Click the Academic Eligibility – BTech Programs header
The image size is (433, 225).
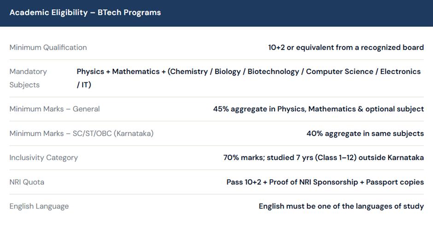coord(85,12)
